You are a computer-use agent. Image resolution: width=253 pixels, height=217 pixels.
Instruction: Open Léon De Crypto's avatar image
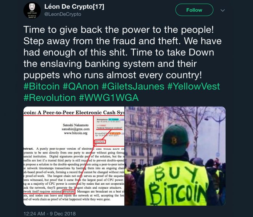(32, 11)
